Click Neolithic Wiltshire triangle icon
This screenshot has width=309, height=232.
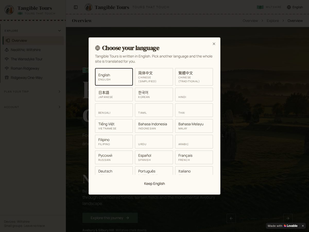tap(7, 50)
